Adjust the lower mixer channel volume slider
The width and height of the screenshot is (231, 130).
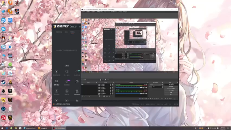tap(128, 93)
